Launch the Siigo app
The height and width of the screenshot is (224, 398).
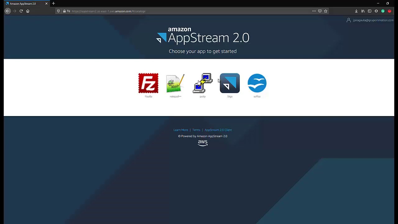[x=230, y=83]
